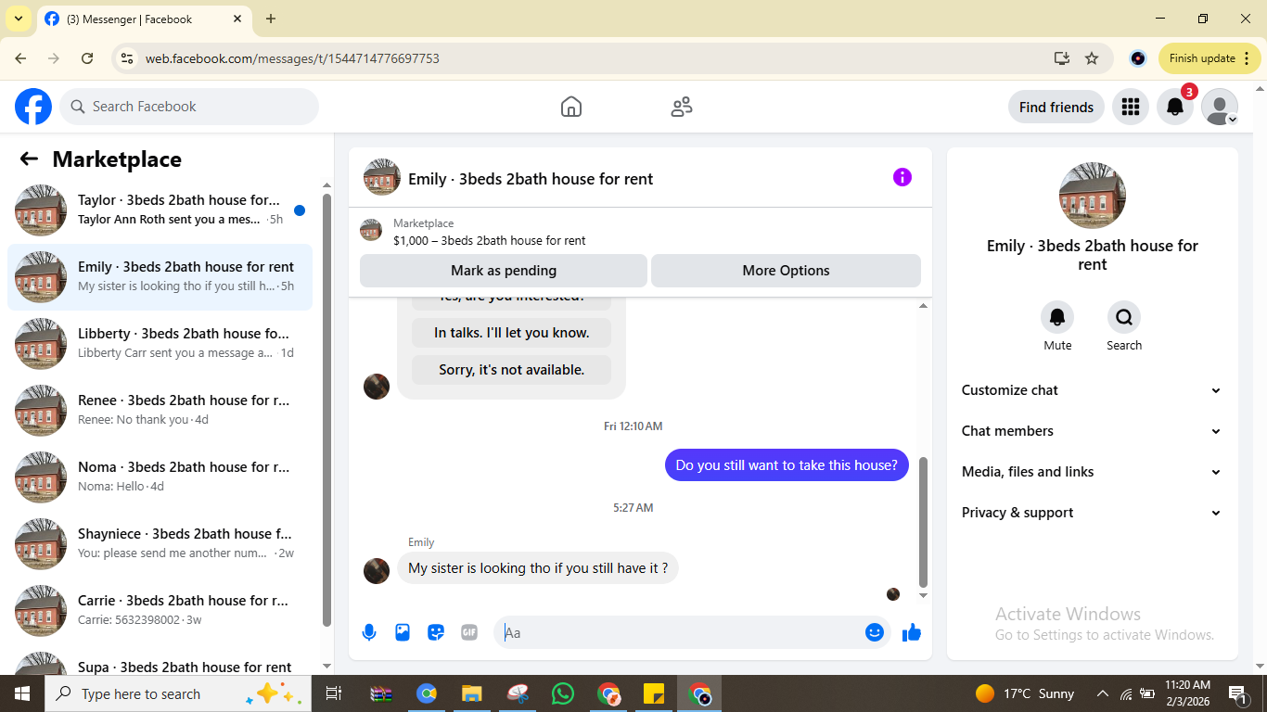Open Shayniece's conversation
Screen dimensions: 1267x712
160,544
